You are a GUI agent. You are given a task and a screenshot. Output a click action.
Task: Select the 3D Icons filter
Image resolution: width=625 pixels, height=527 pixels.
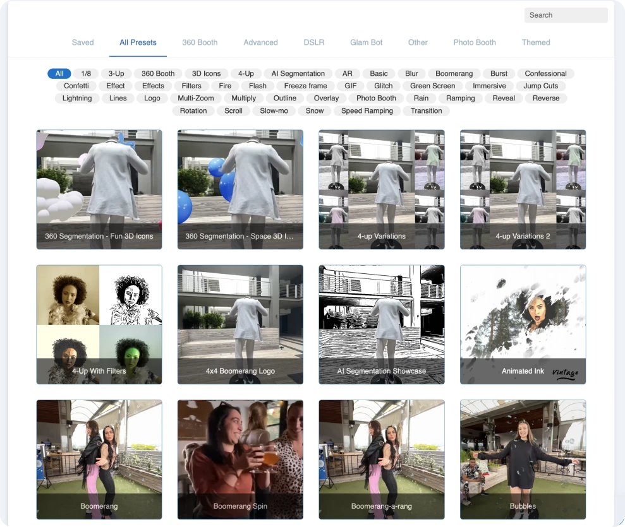[206, 73]
